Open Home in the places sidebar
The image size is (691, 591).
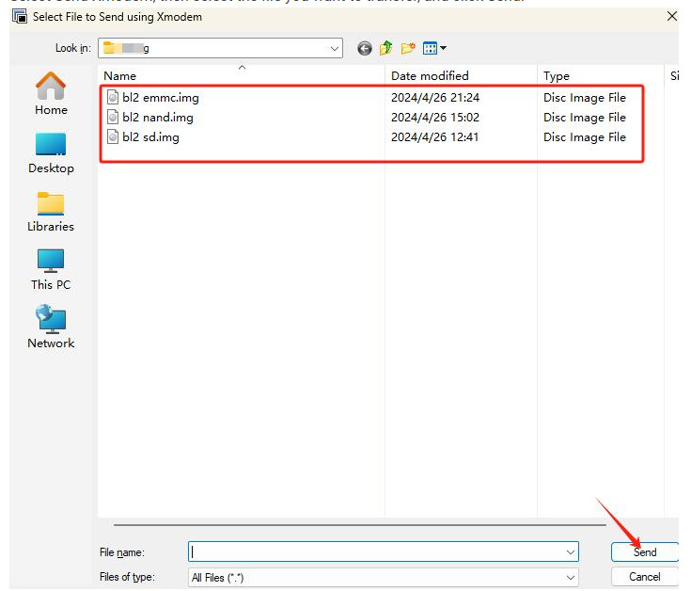coord(51,94)
